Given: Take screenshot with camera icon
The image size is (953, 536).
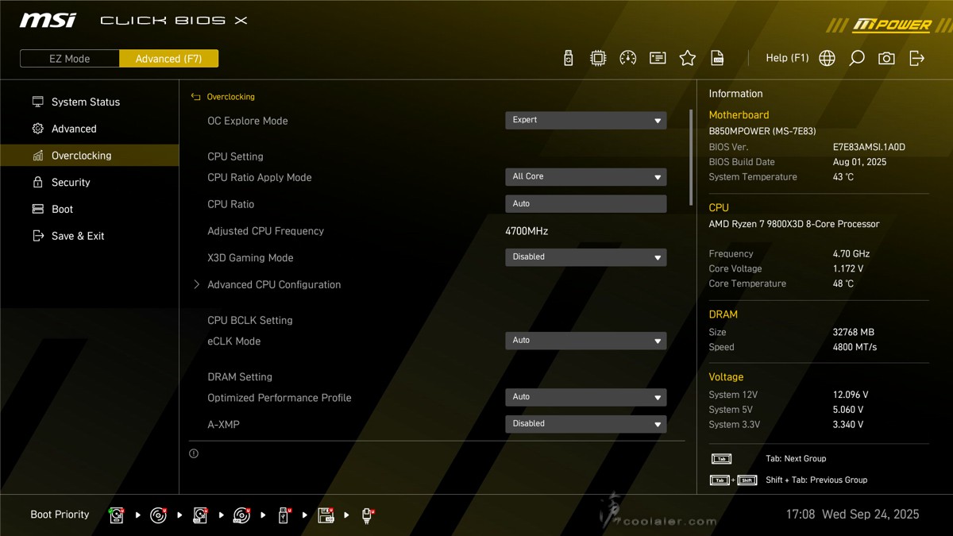Looking at the screenshot, I should pos(886,58).
